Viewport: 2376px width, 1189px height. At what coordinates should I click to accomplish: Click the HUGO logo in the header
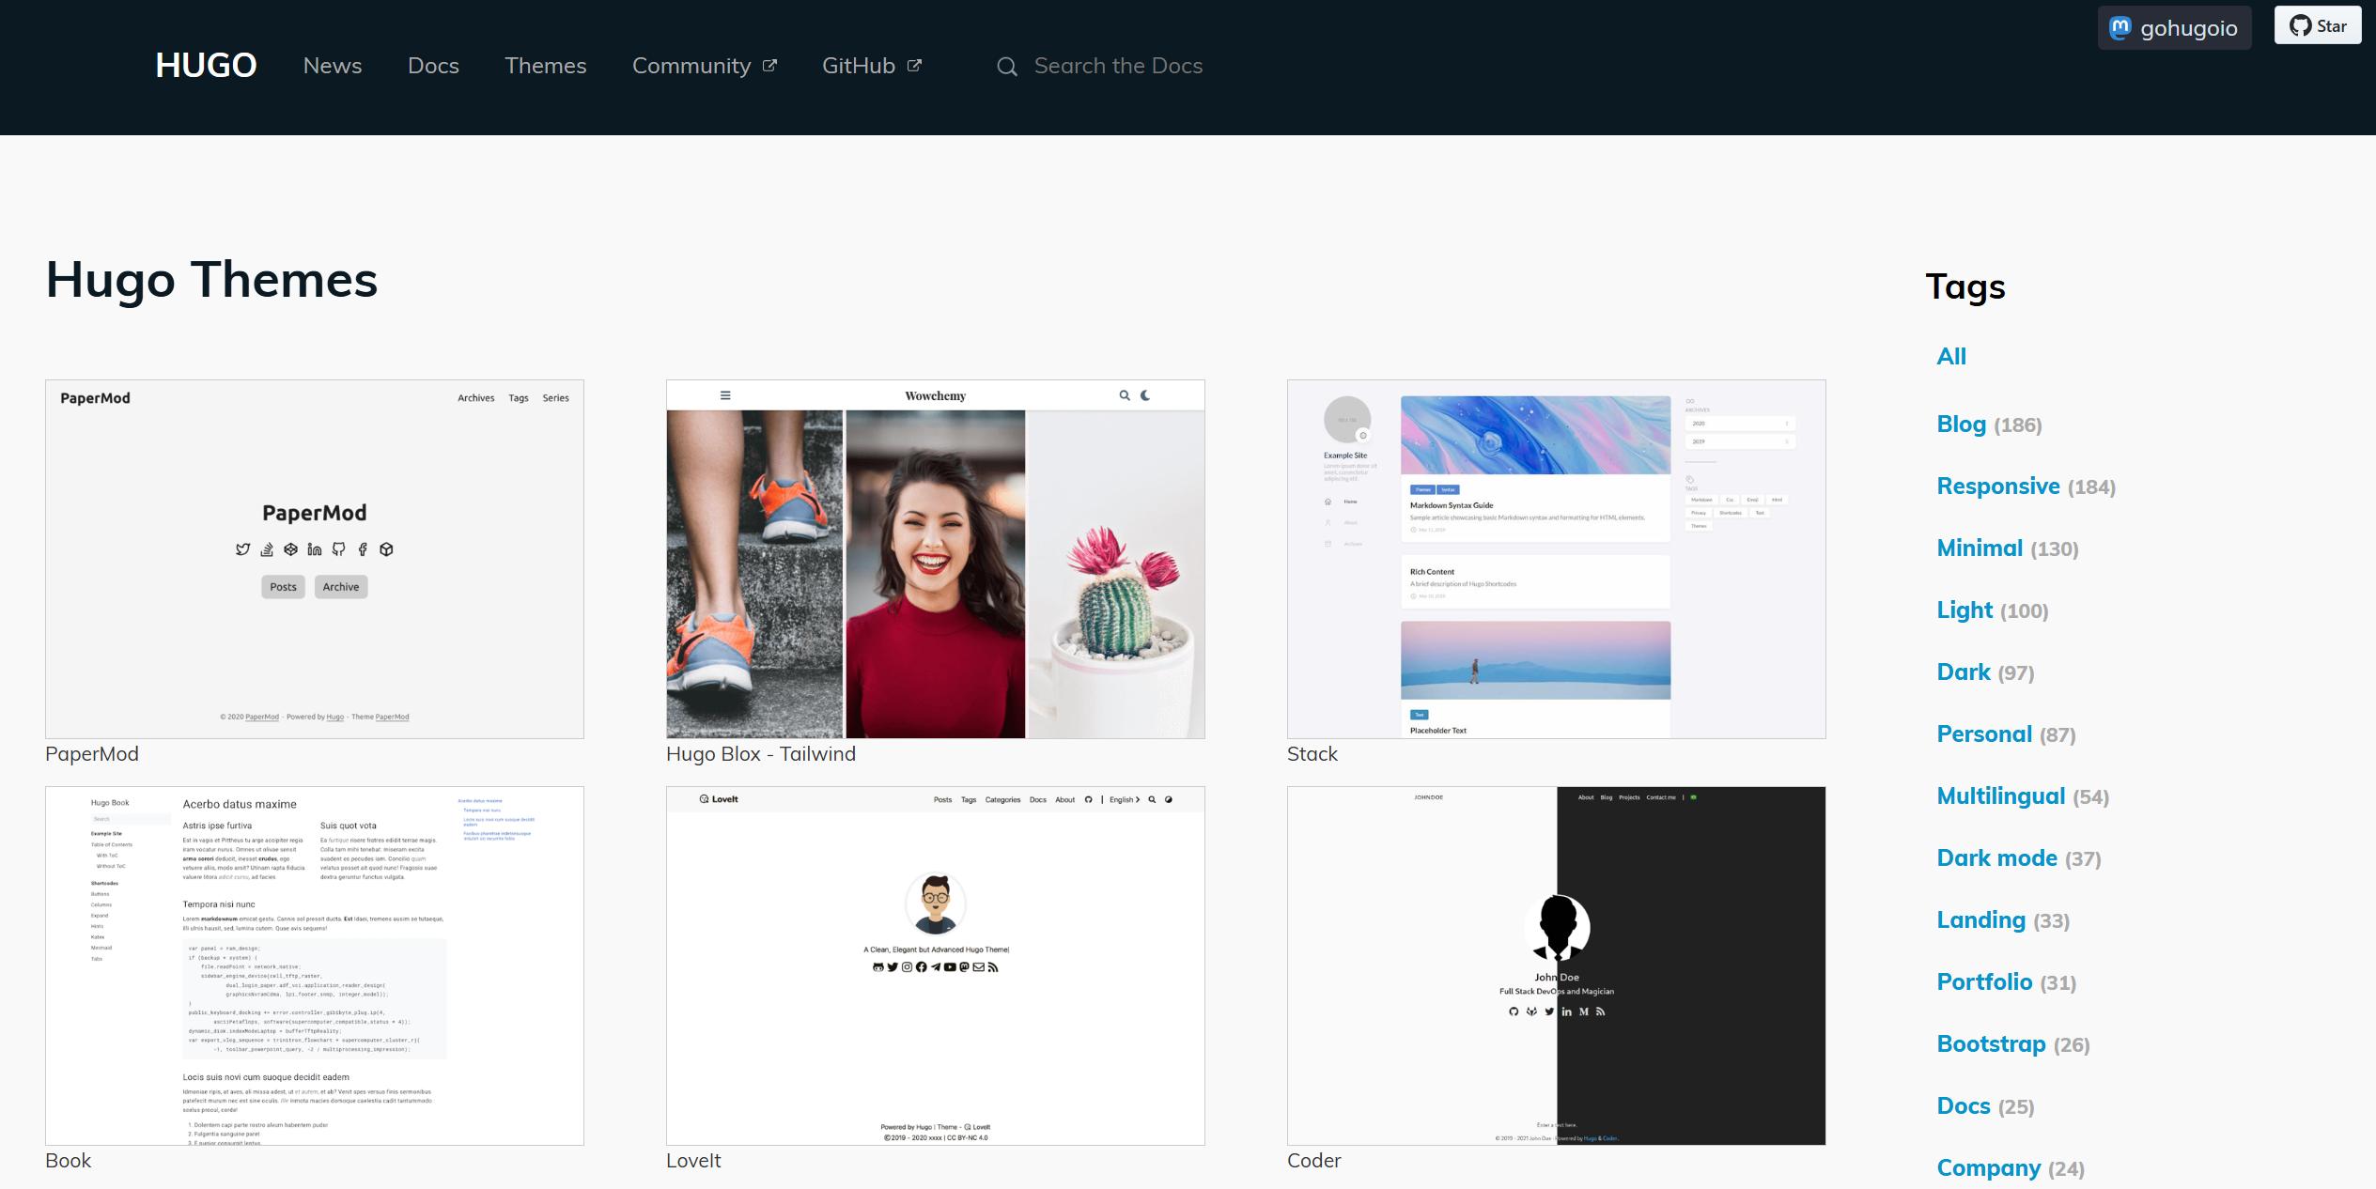pyautogui.click(x=206, y=66)
